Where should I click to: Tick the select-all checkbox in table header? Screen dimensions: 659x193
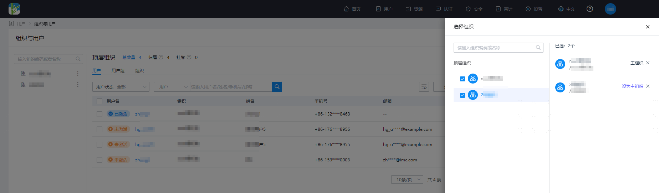coord(99,101)
